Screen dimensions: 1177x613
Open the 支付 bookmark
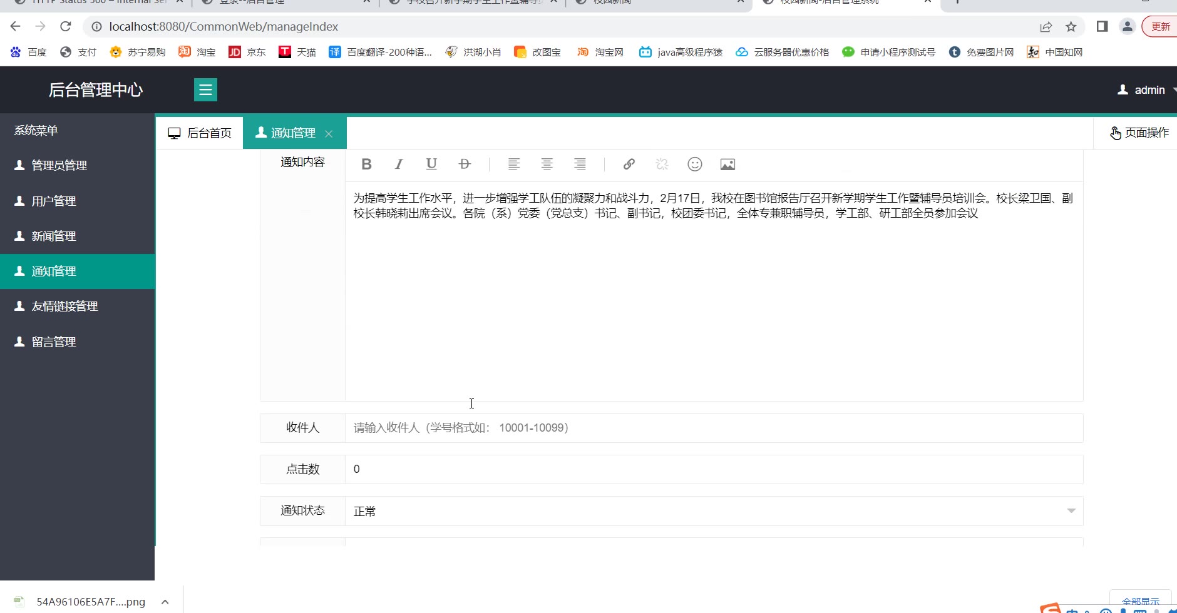[x=78, y=52]
